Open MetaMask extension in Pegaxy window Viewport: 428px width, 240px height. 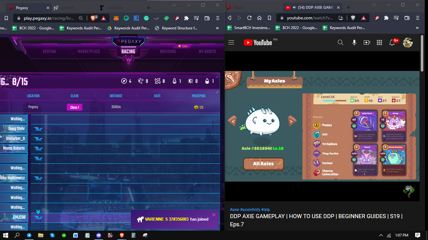tap(116, 18)
